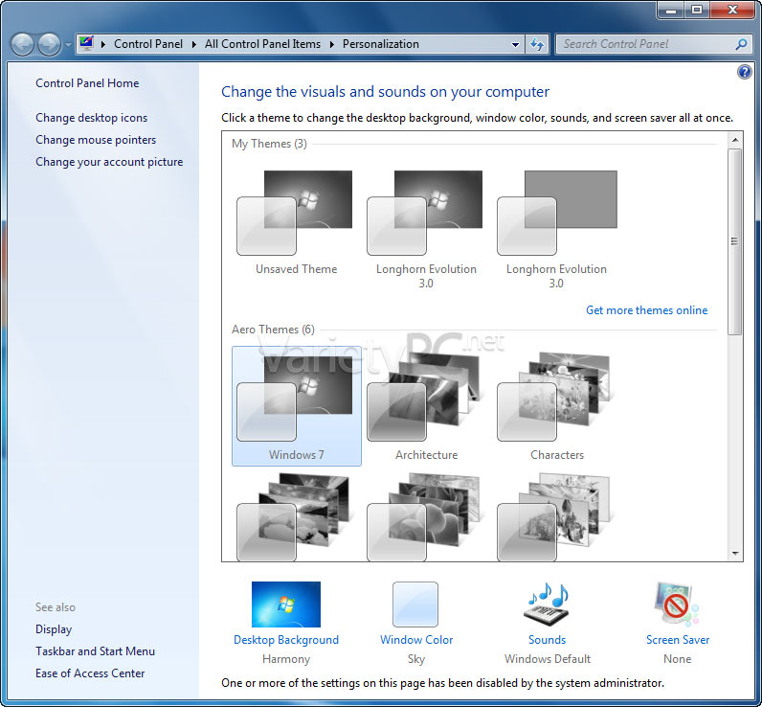This screenshot has height=707, width=762.
Task: Click the My Themes (3) group header
Action: coord(269,144)
